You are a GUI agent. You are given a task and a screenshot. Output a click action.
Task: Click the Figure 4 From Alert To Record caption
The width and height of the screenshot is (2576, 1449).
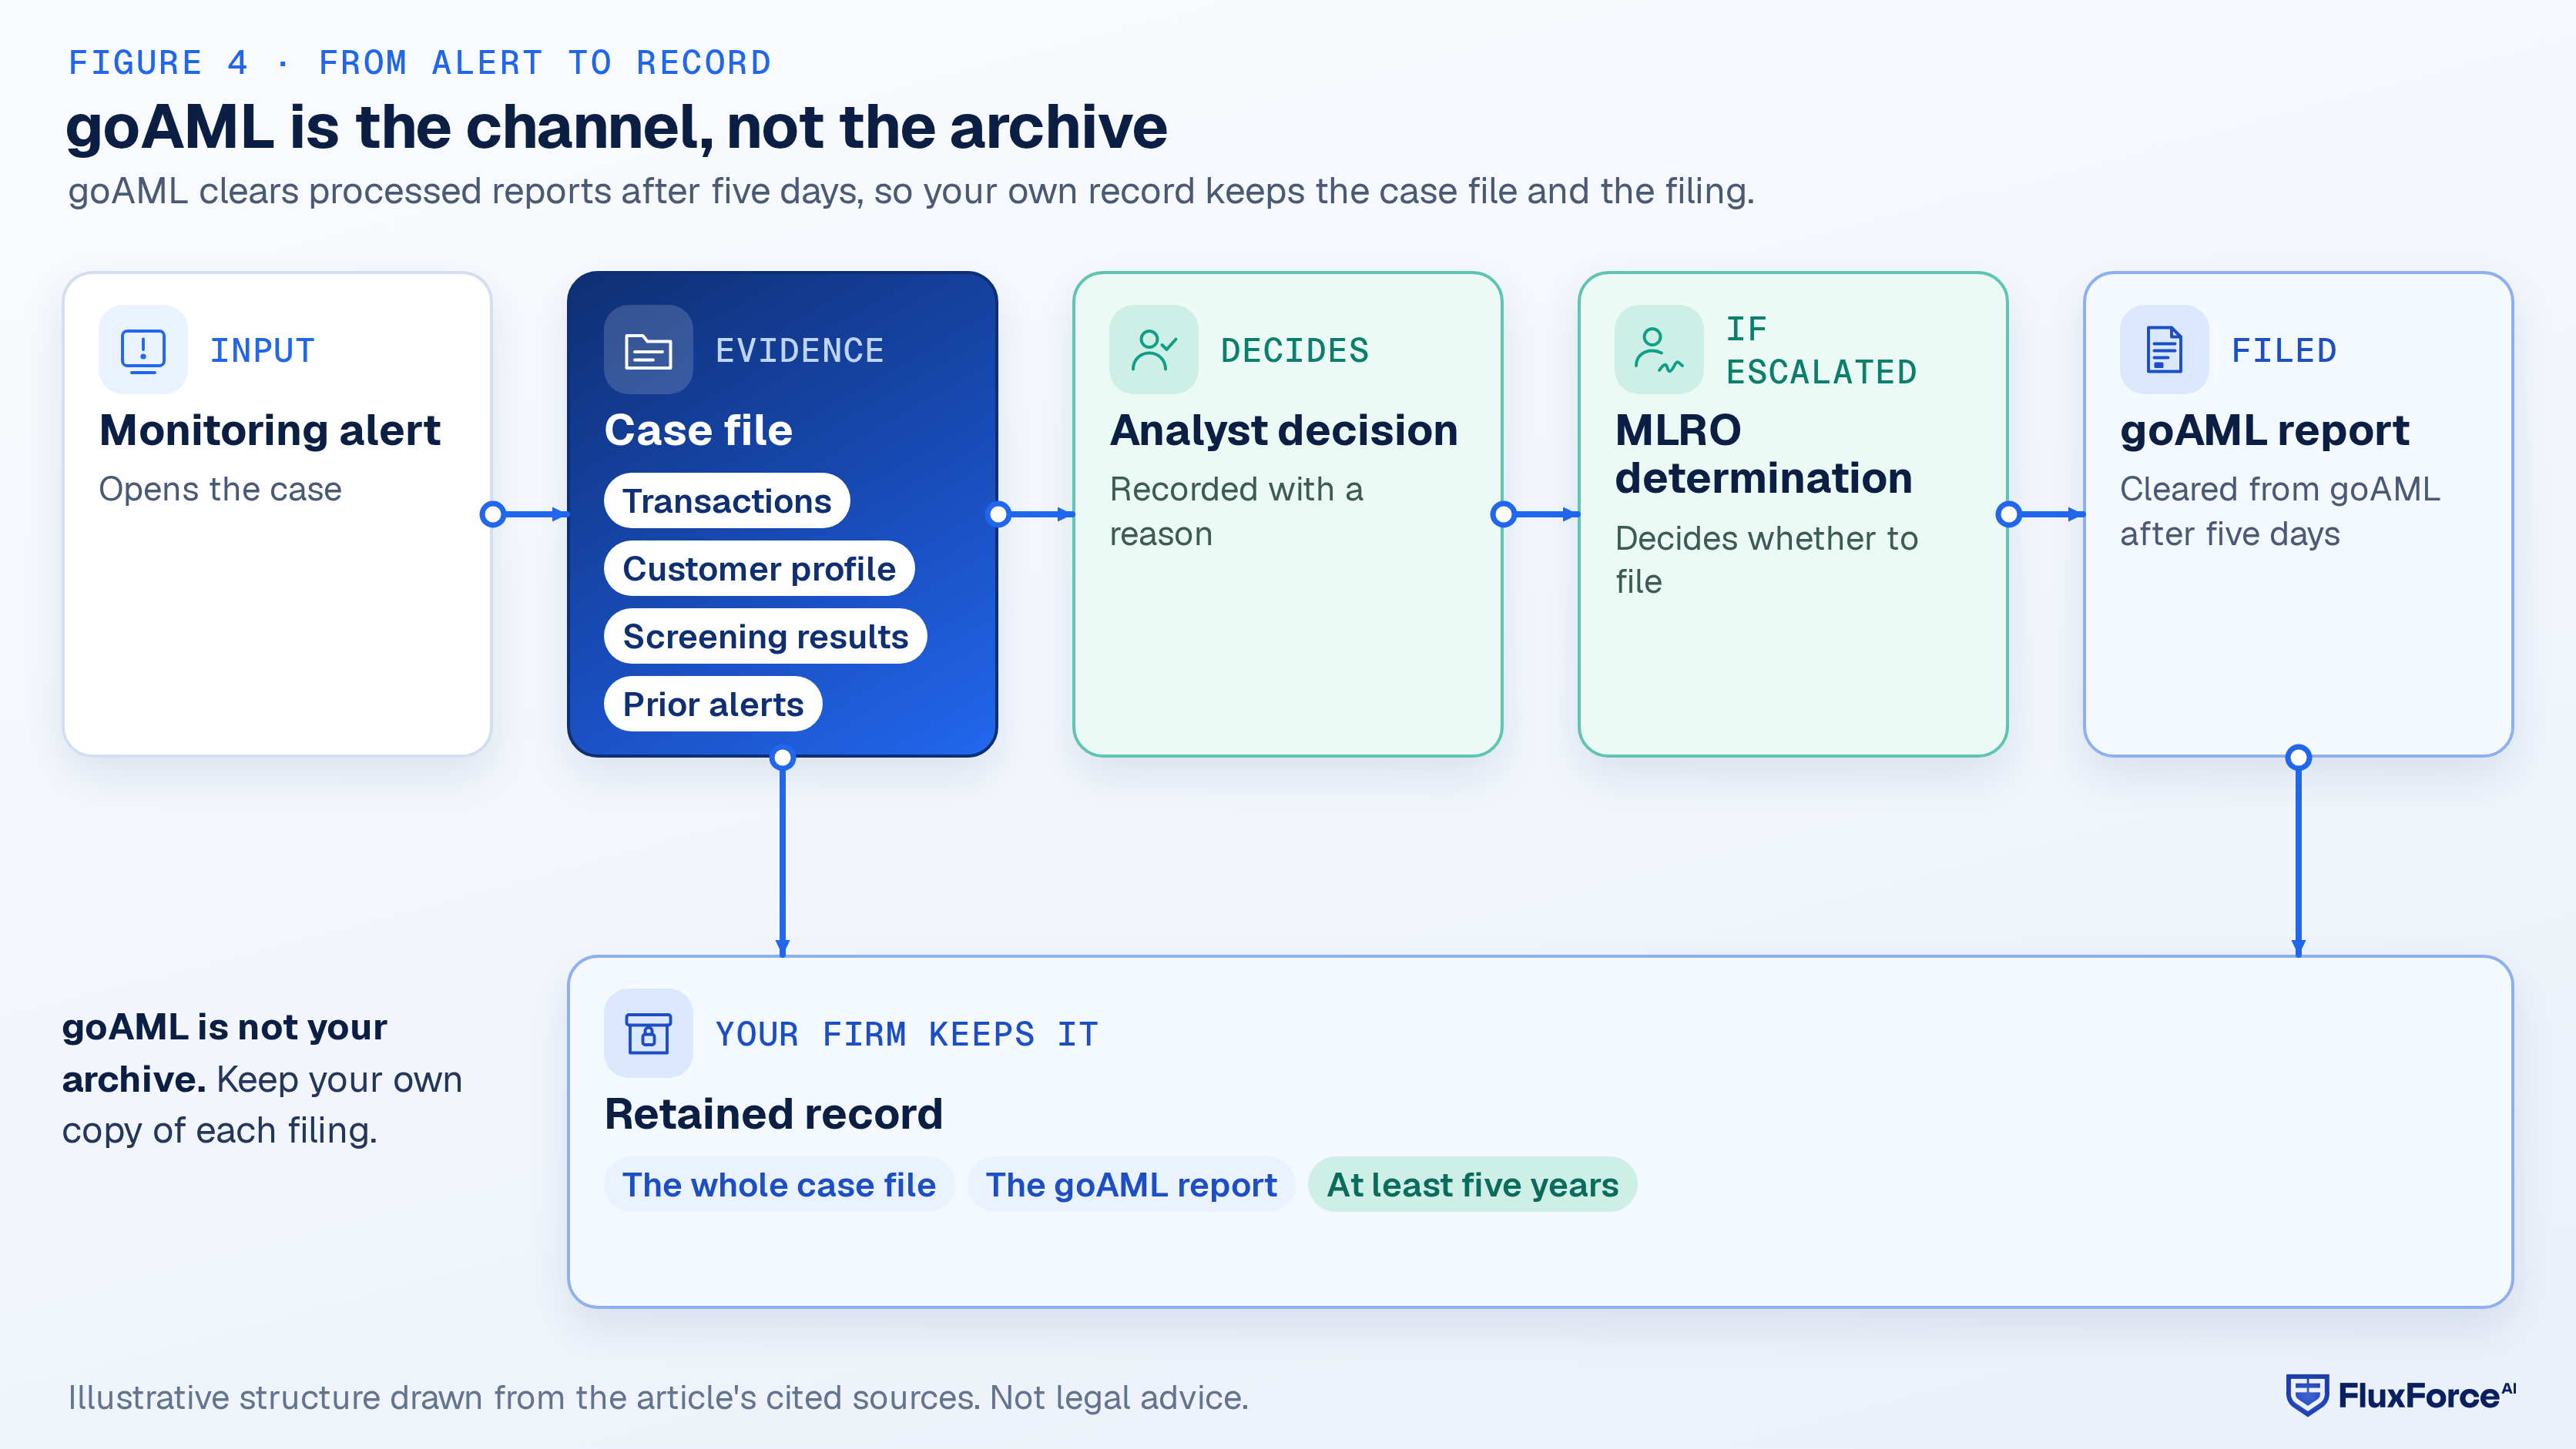420,63
